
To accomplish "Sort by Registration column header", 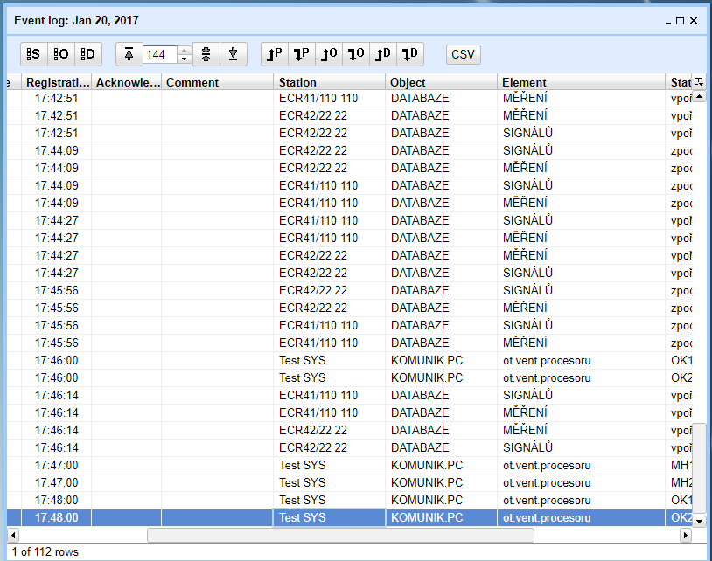I will [57, 82].
